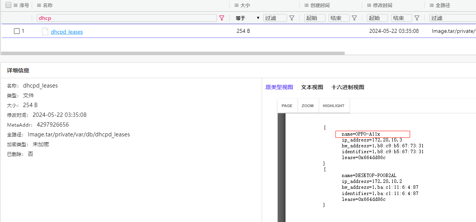Viewport: 476px width, 222px height.
Task: Click the modification time 起始 field
Action: (377, 18)
